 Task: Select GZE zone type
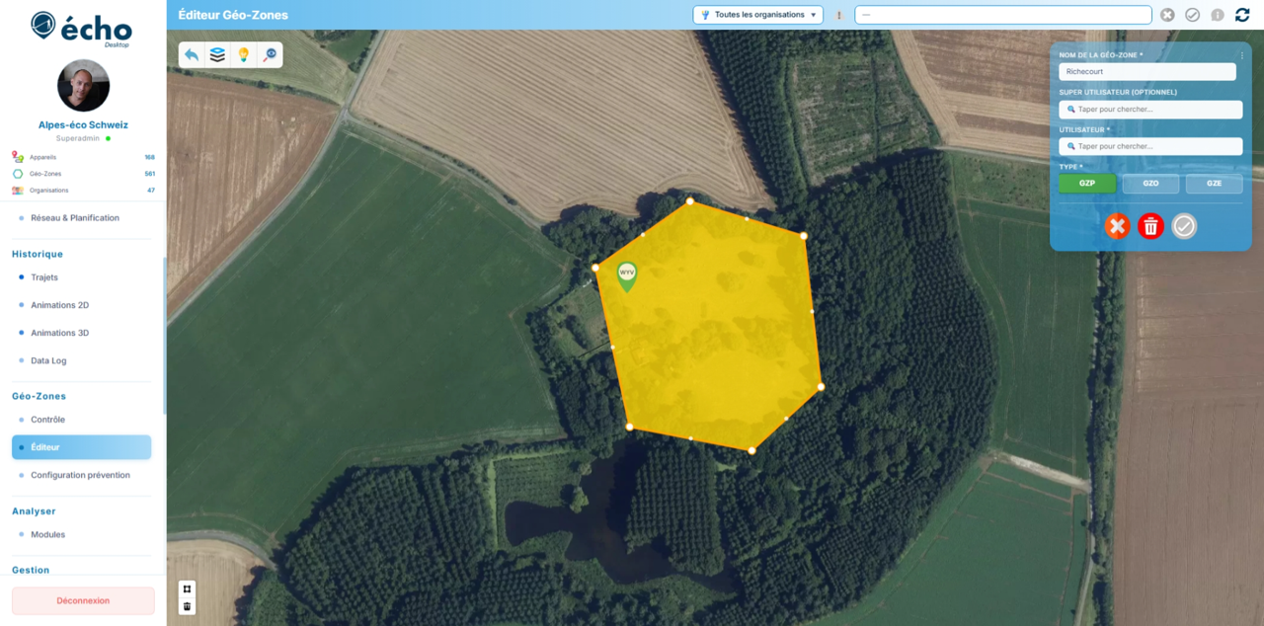[x=1214, y=184]
